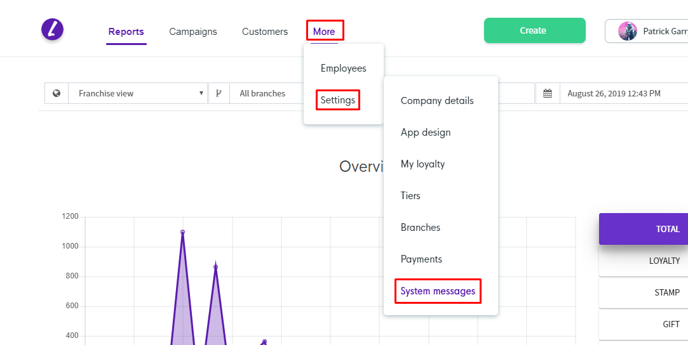The image size is (688, 345).
Task: Select the TOTAL chart filter
Action: 644,229
